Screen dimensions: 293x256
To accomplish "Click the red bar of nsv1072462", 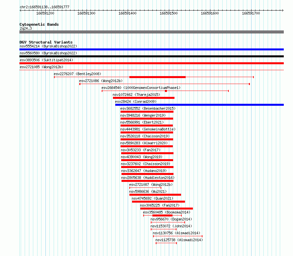I will click(x=144, y=98).
